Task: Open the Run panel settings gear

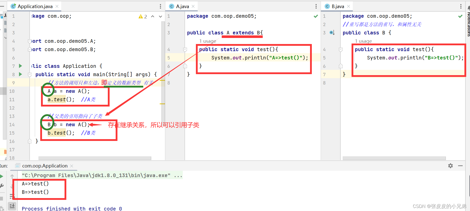Action: pyautogui.click(x=451, y=166)
